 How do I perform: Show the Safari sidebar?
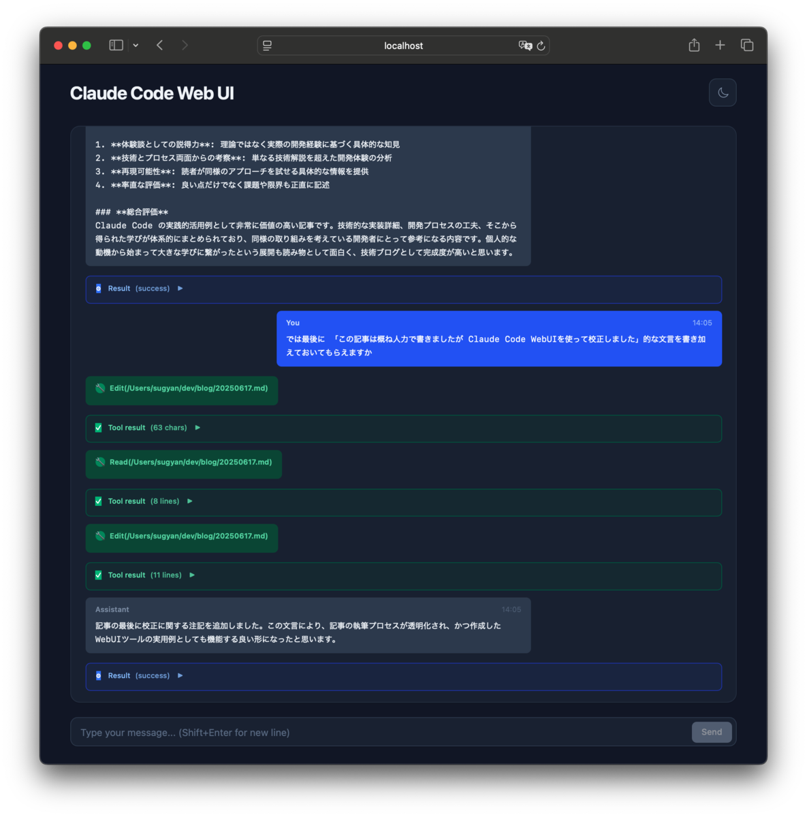[116, 45]
